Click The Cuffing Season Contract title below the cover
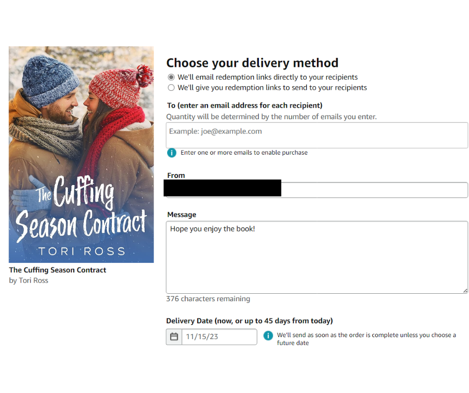Screen dimensions: 469x393 click(57, 270)
